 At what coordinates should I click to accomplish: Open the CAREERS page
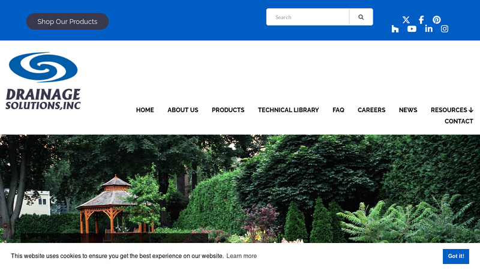371,110
